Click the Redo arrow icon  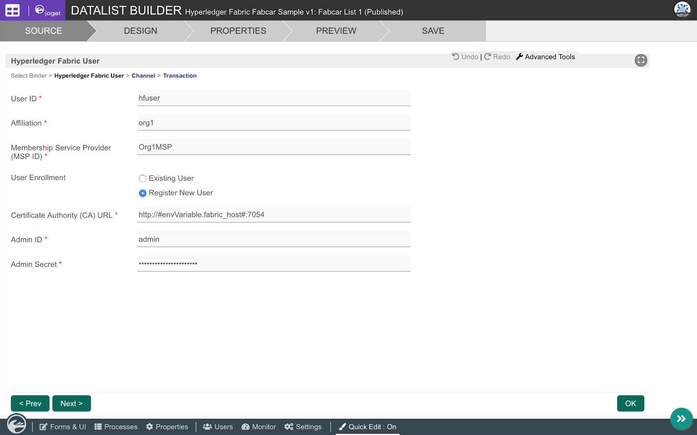[487, 57]
